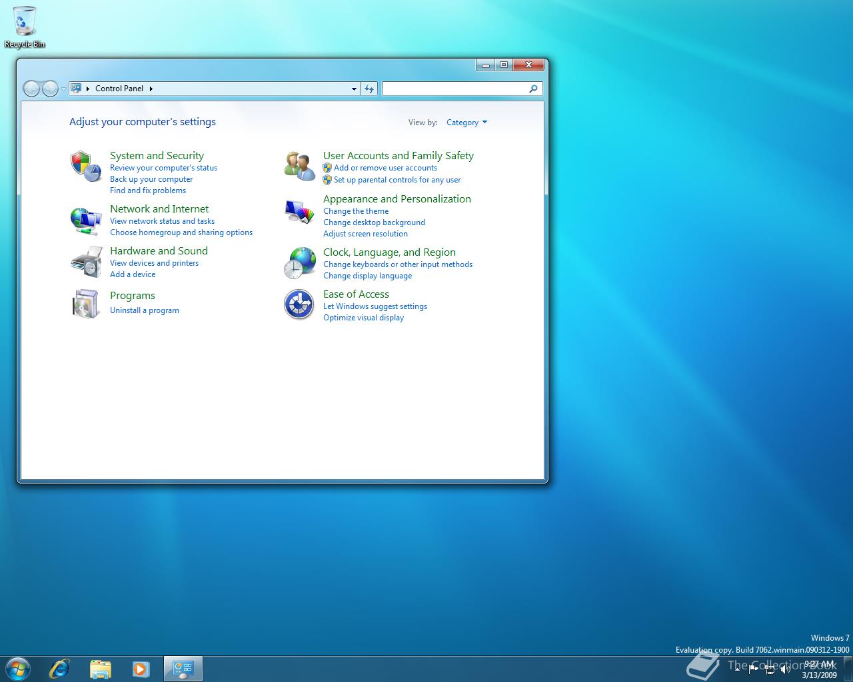Open the Appearance and Personalization monitor icon
This screenshot has height=682, width=853.
(299, 211)
